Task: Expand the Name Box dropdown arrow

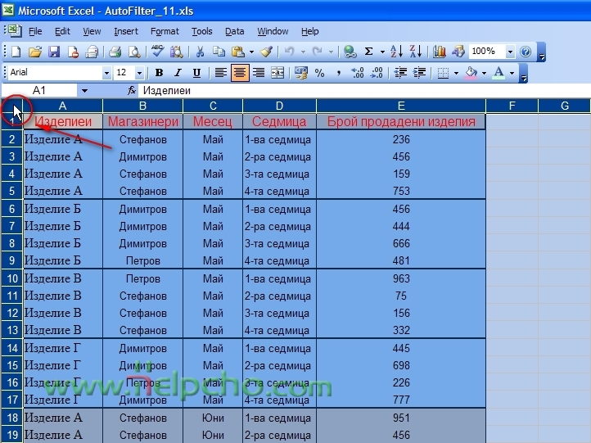Action: pos(85,91)
